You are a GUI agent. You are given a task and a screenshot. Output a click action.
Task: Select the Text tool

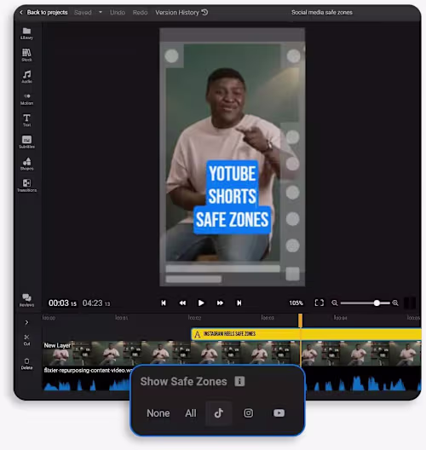[26, 120]
